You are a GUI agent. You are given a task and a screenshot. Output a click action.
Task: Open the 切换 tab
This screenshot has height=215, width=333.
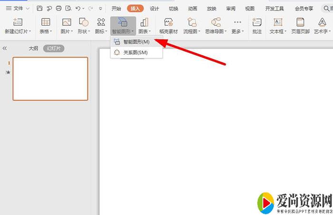click(x=174, y=9)
